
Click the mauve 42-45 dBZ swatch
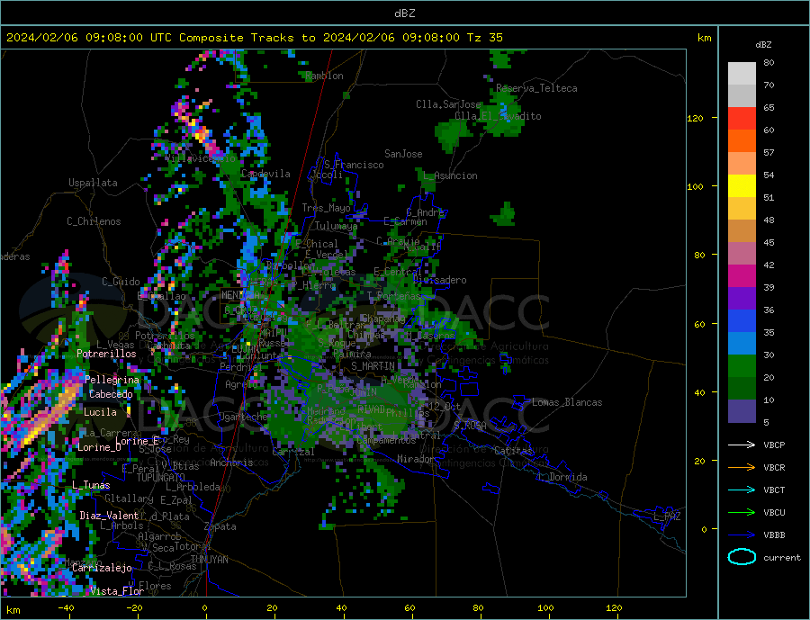click(742, 254)
